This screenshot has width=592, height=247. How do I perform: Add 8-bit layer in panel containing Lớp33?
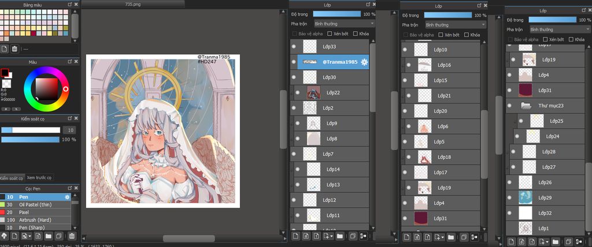click(x=306, y=236)
